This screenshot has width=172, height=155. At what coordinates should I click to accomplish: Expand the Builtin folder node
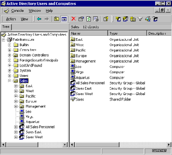click(10, 45)
